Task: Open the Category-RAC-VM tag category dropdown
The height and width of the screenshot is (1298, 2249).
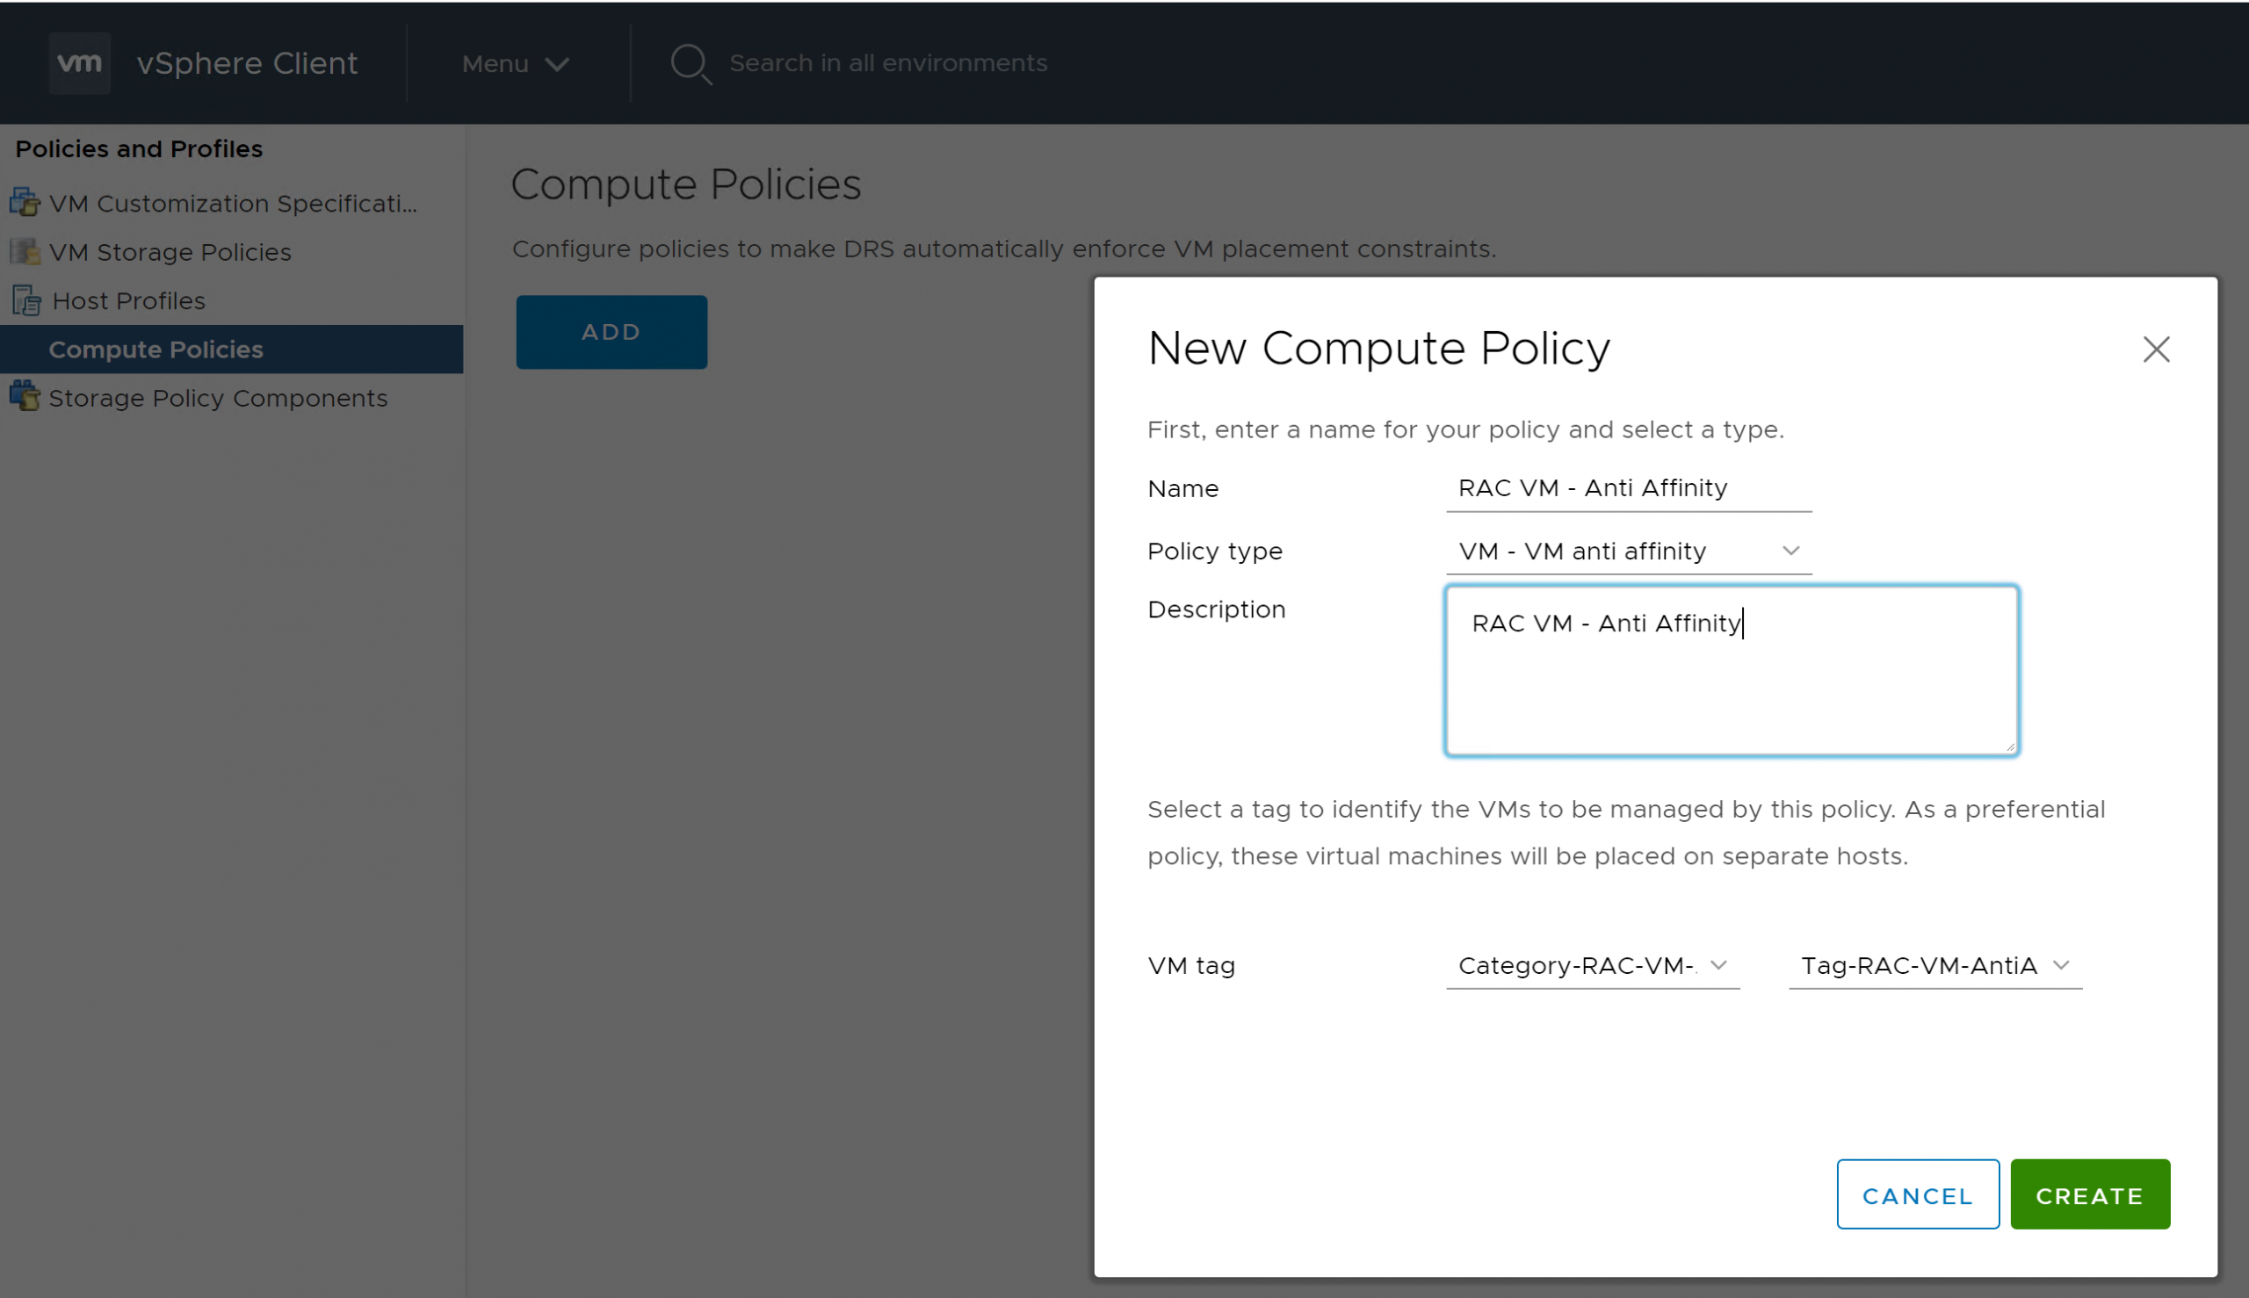Action: 1592,965
